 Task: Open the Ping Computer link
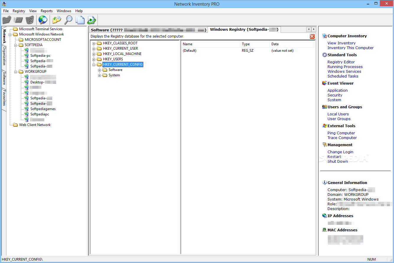[x=341, y=133]
